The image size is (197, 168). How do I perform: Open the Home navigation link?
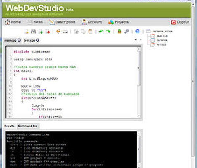click(x=16, y=22)
